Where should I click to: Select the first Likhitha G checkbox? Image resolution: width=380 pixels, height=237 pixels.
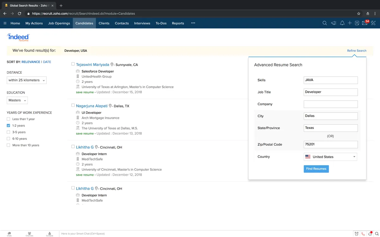pyautogui.click(x=73, y=146)
